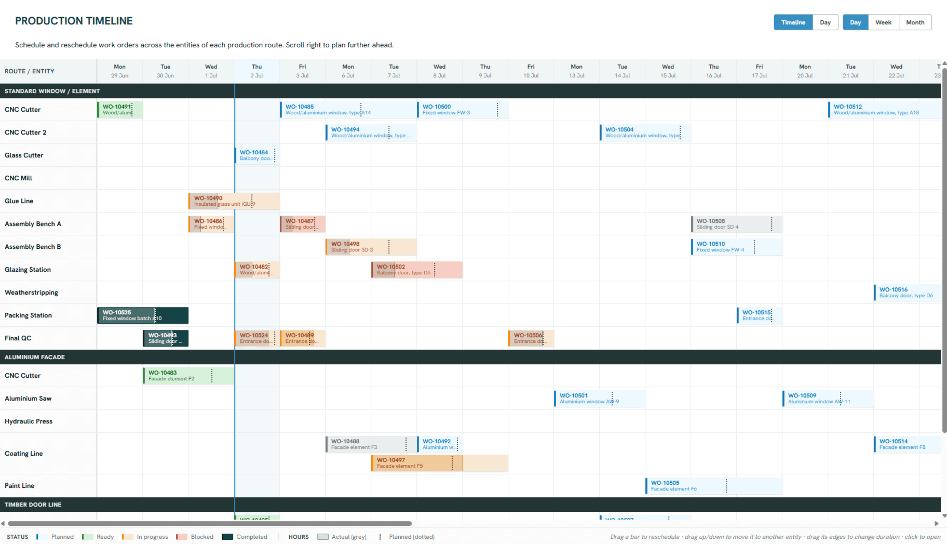
Task: Switch to the Timeline view
Action: tap(793, 22)
